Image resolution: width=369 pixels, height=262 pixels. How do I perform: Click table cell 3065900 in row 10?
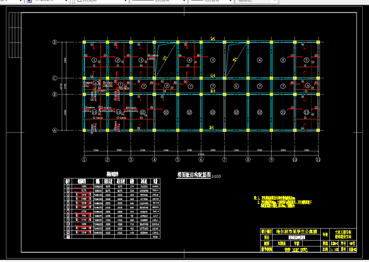click(144, 224)
